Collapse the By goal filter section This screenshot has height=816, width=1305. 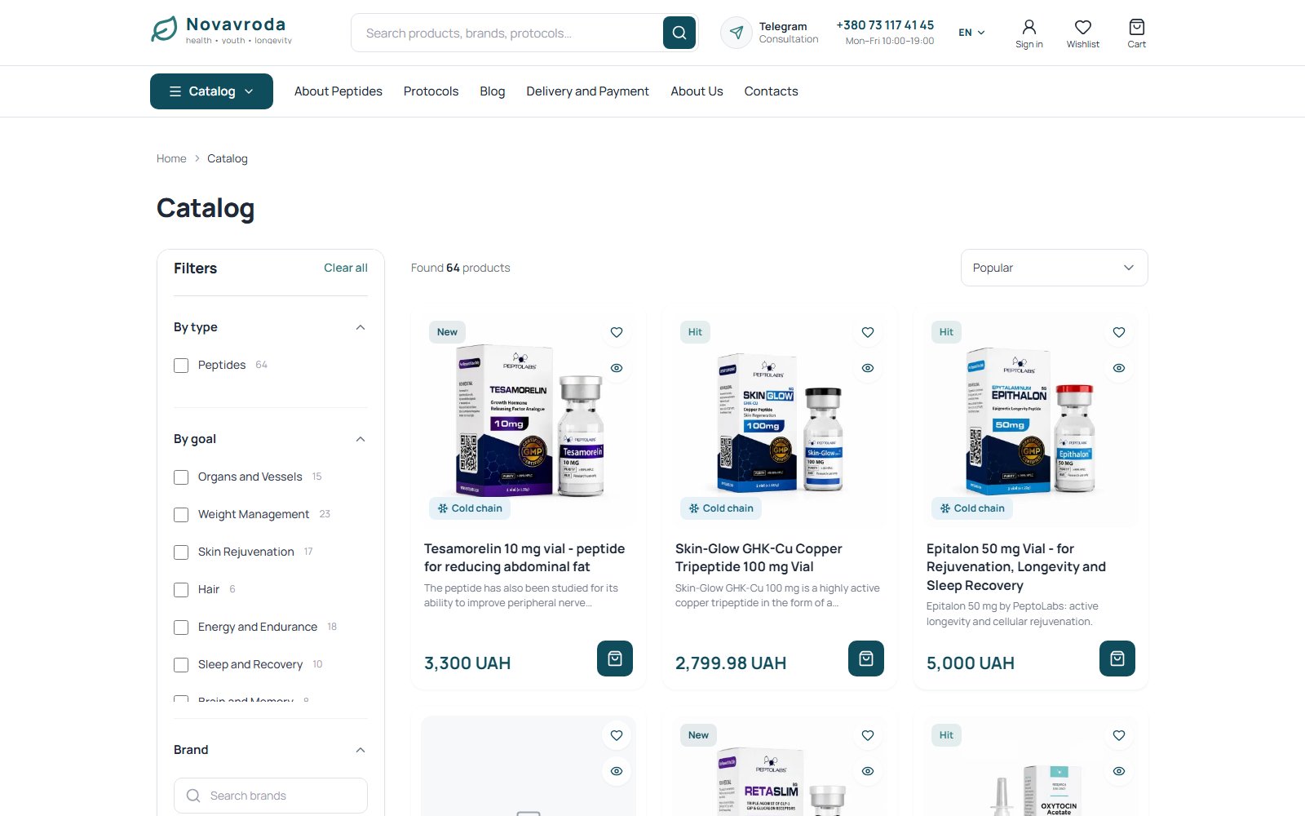click(x=361, y=439)
